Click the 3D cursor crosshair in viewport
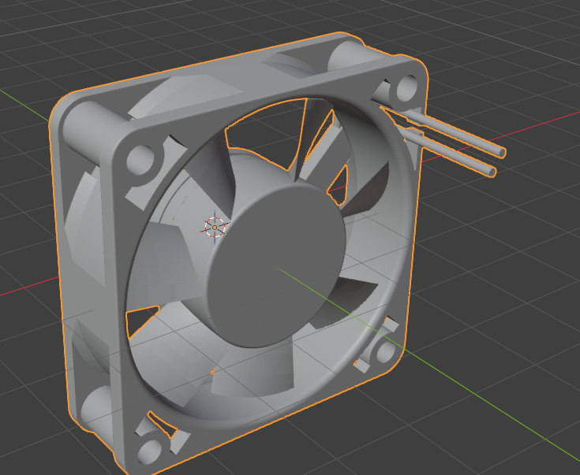This screenshot has height=475, width=580. (215, 227)
